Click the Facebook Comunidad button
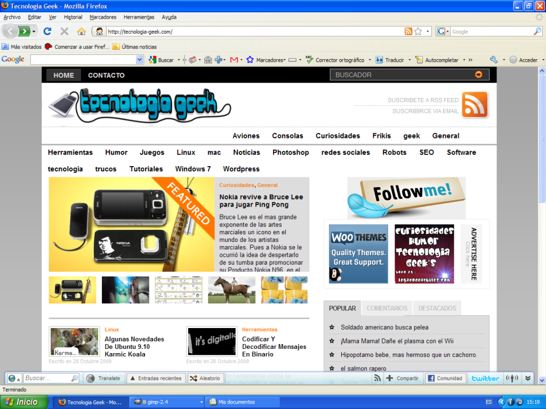This screenshot has height=409, width=546. 445,378
